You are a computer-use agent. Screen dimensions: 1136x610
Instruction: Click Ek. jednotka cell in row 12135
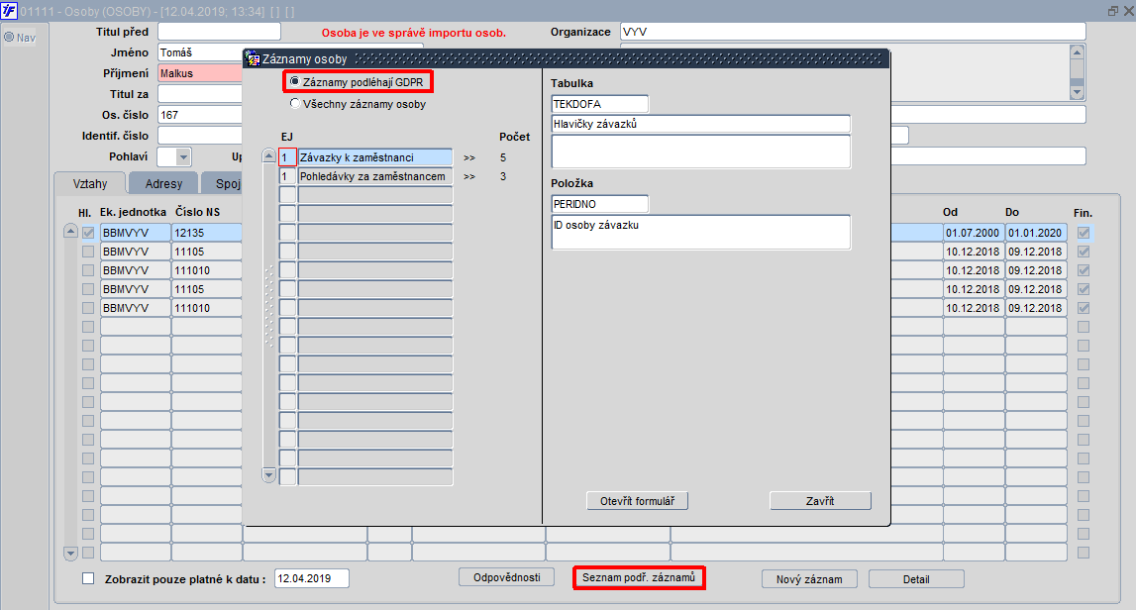click(x=135, y=233)
